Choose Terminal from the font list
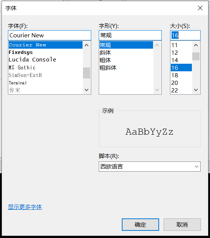This screenshot has width=210, height=238. pos(46,83)
